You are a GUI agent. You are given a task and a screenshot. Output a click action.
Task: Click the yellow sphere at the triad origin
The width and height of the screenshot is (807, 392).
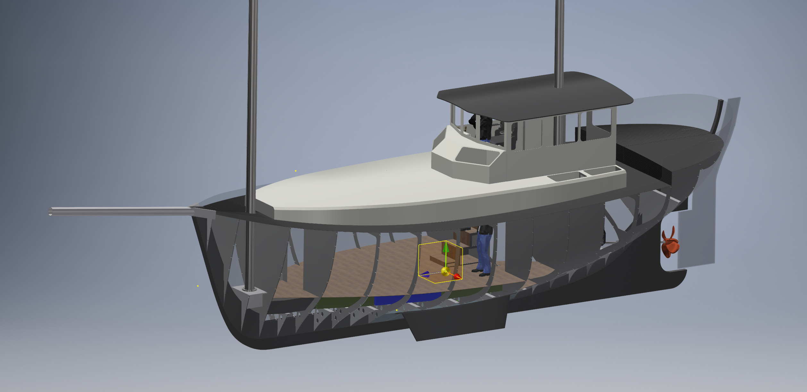(445, 271)
